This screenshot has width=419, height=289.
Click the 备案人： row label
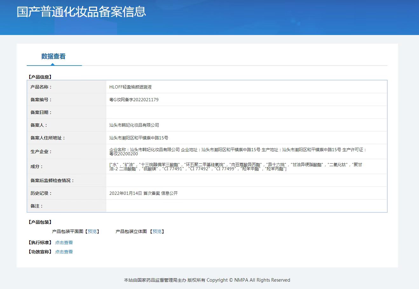coord(39,125)
